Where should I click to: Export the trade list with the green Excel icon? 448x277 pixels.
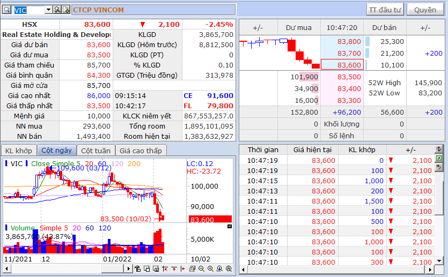tap(439, 158)
